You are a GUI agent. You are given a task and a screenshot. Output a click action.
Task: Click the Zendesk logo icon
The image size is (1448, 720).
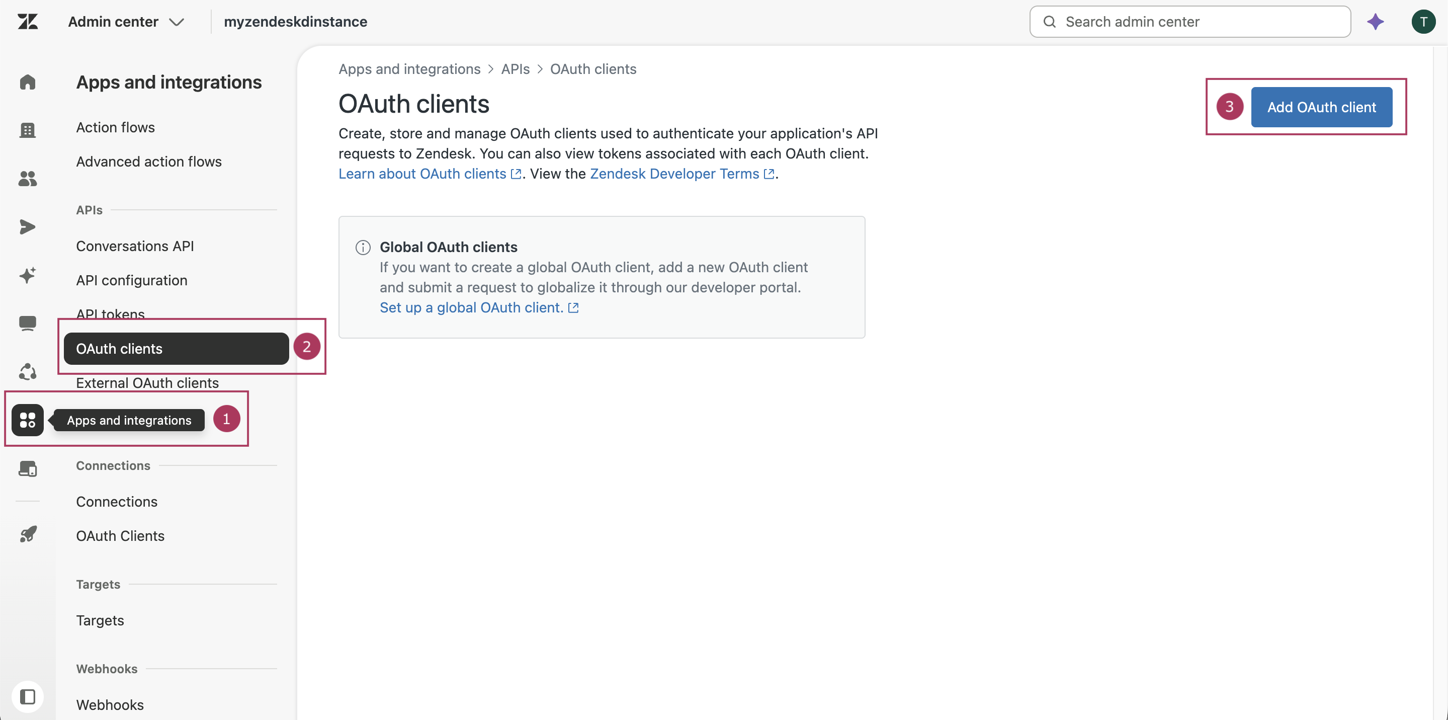[28, 21]
